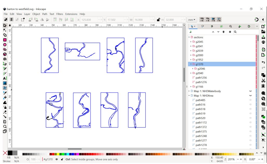Collapse the Map 1: NHDArea layer
The height and width of the screenshot is (164, 267).
189,96
